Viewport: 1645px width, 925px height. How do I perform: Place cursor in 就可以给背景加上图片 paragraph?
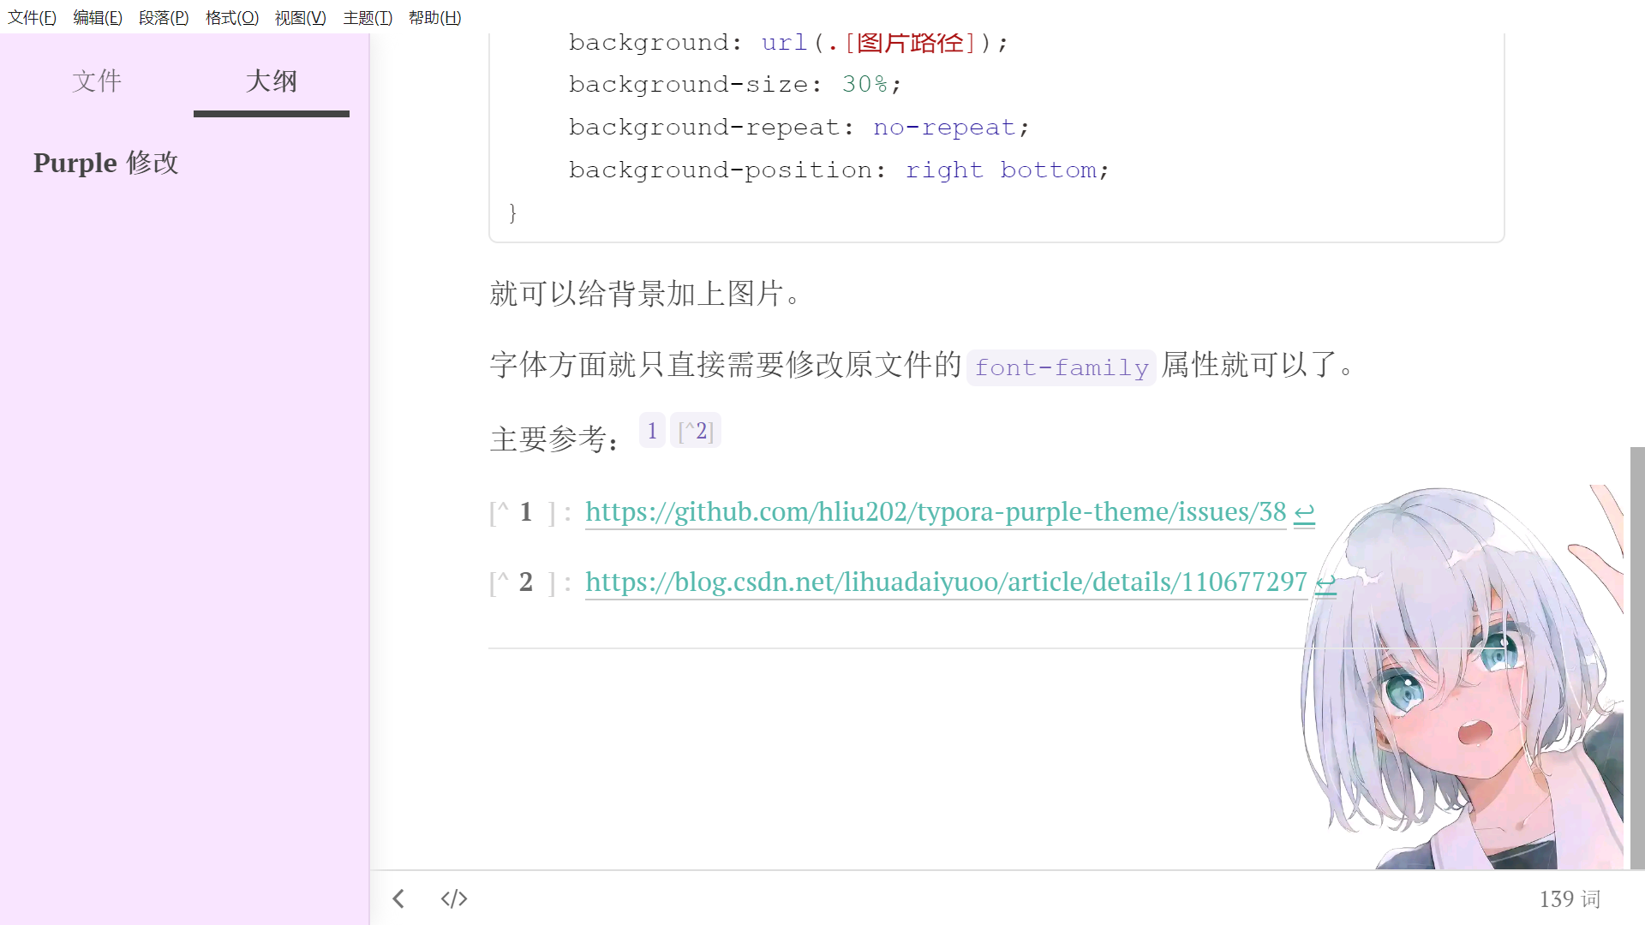(x=646, y=294)
